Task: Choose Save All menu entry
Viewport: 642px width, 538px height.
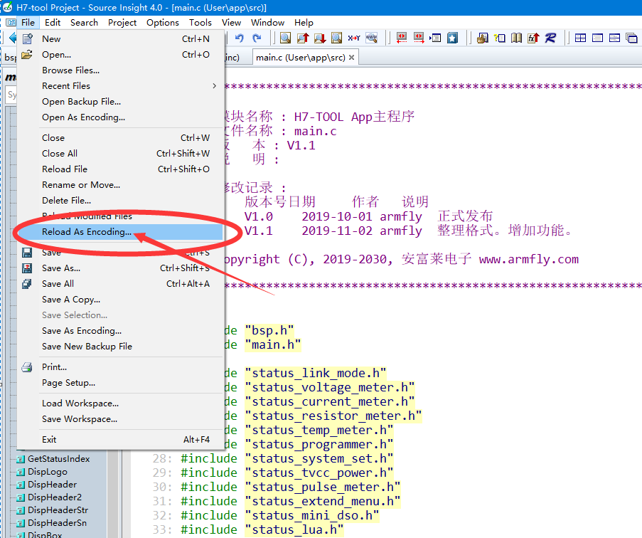Action: (121, 283)
